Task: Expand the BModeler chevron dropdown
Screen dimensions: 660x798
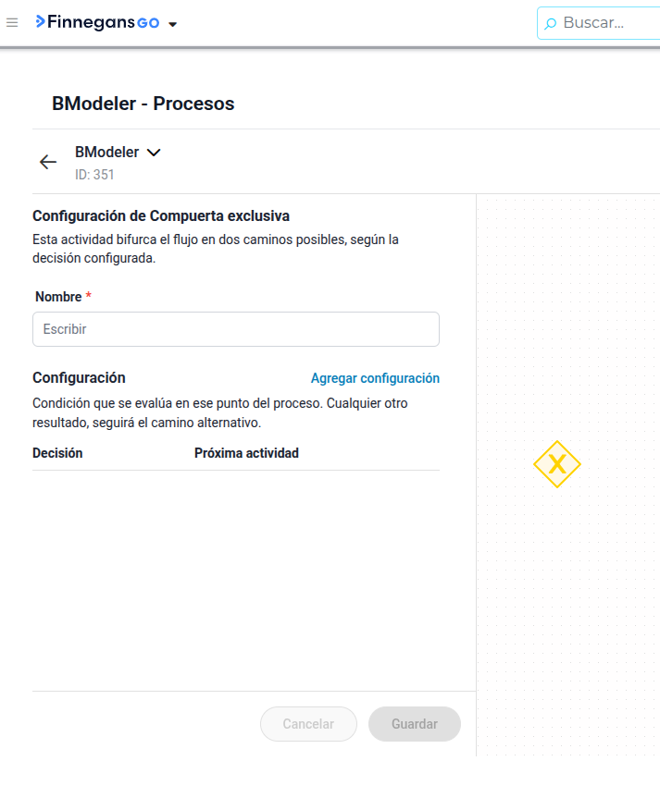Action: (x=154, y=153)
